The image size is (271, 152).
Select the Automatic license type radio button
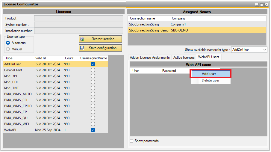coord(8,43)
